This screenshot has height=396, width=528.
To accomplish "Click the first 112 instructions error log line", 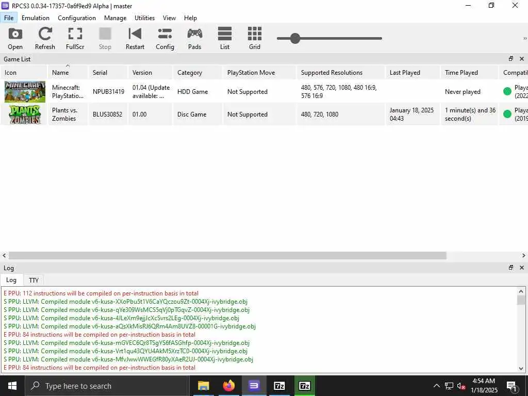I will [x=101, y=293].
